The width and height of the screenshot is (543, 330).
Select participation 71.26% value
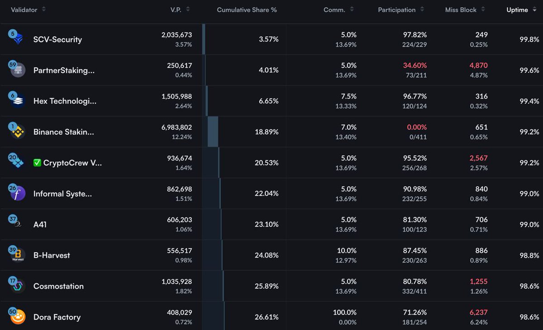(x=415, y=312)
